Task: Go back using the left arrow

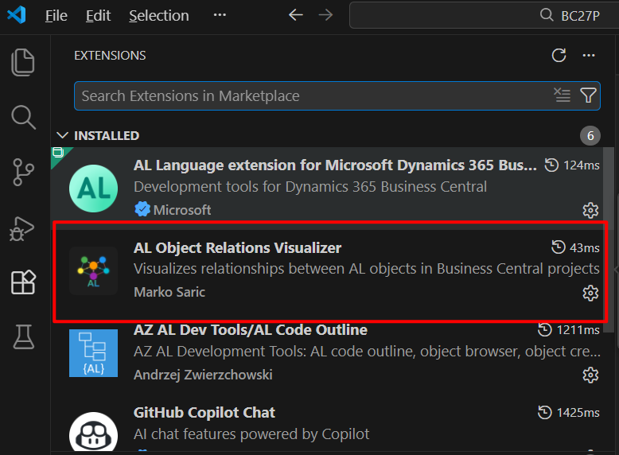Action: pos(296,15)
